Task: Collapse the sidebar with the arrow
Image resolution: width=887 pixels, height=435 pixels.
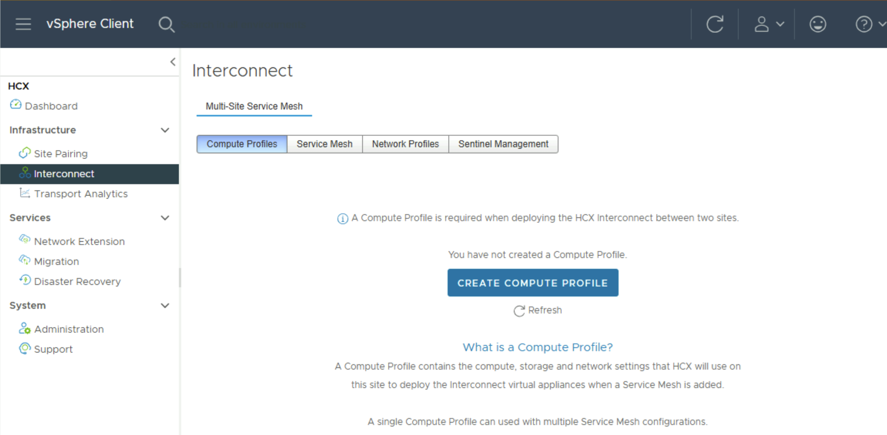Action: 173,62
